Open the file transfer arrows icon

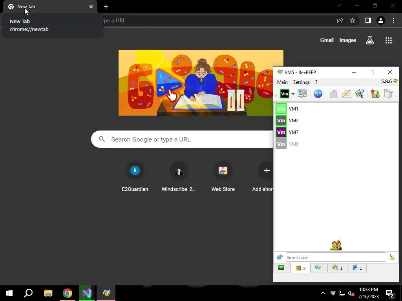375,94
